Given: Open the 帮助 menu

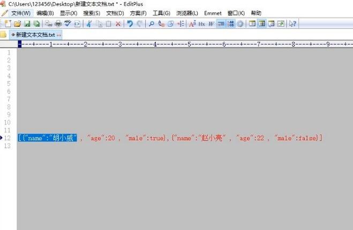Looking at the screenshot, I should 256,13.
